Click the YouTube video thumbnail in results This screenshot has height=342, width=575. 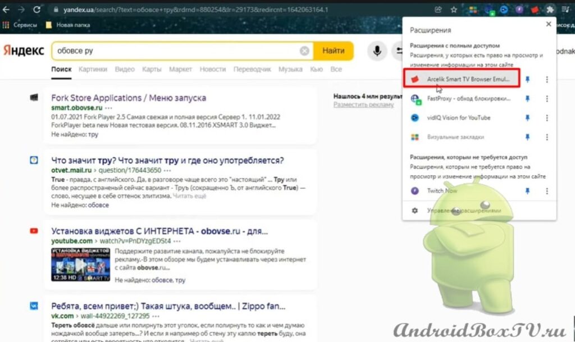pyautogui.click(x=81, y=265)
